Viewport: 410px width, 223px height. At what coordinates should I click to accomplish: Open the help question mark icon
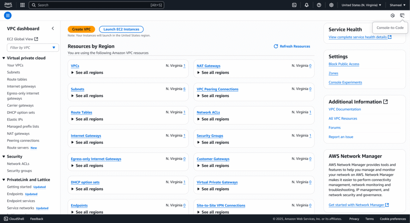click(x=319, y=5)
